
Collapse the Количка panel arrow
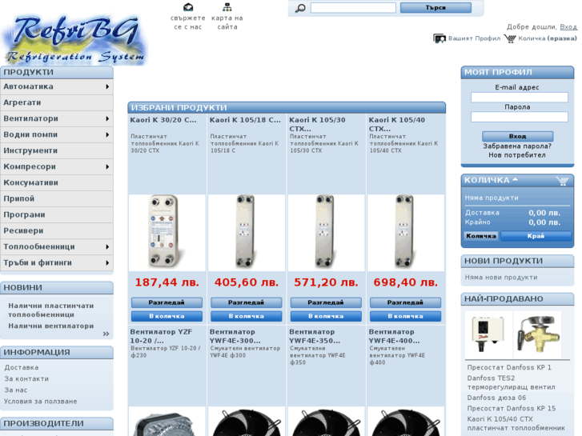pos(515,179)
